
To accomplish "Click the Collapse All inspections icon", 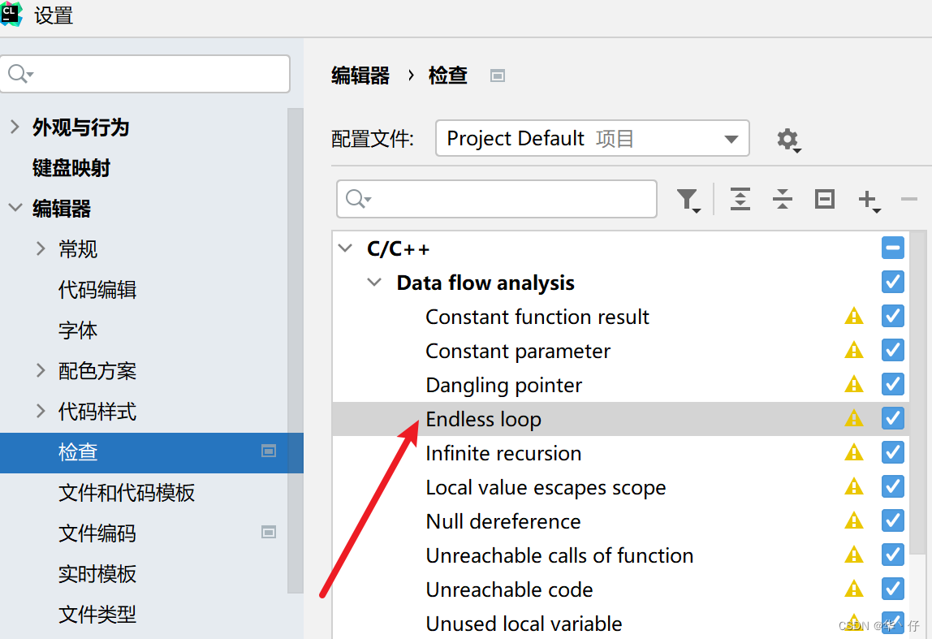I will 782,199.
